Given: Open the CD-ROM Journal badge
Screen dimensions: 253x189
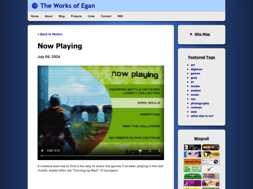Looking at the screenshot, I should point(210,176).
